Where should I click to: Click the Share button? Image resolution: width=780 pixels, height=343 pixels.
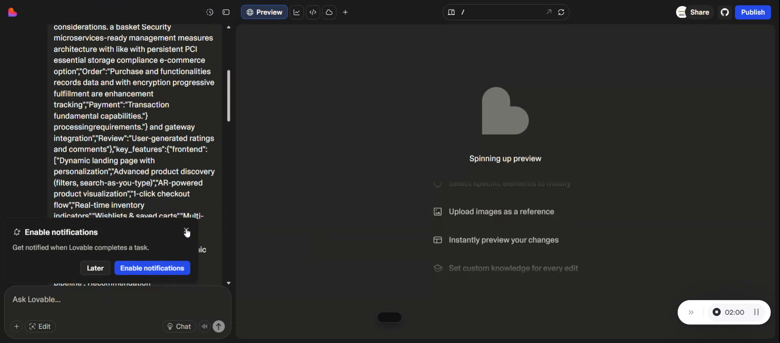pos(700,12)
